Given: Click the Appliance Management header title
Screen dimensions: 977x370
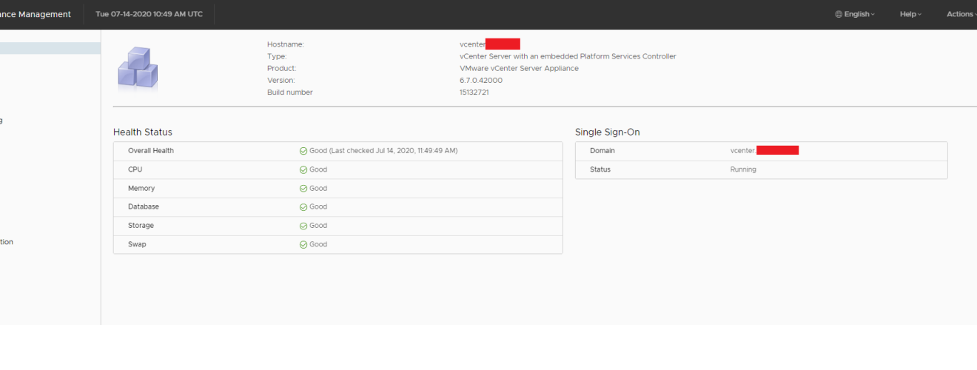Looking at the screenshot, I should 36,14.
